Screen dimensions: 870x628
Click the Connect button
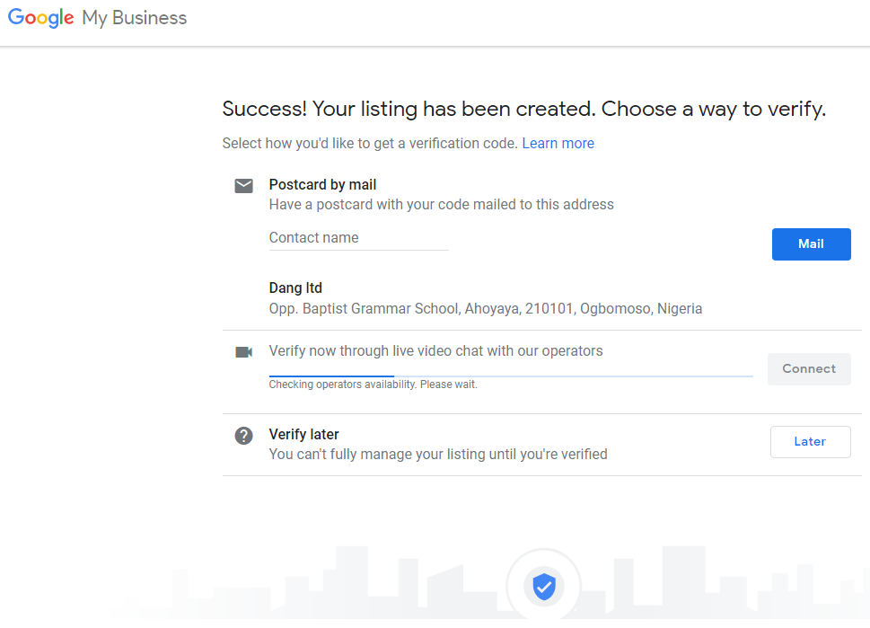point(808,369)
